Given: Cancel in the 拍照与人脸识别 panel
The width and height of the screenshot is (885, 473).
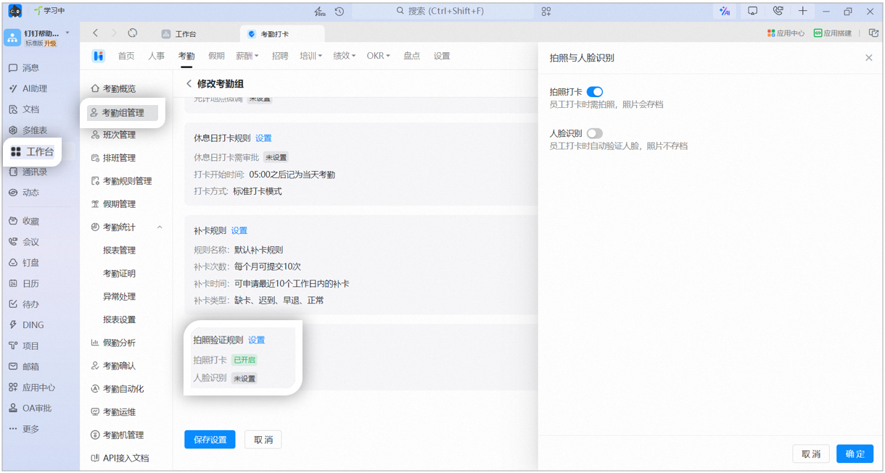Looking at the screenshot, I should point(811,454).
